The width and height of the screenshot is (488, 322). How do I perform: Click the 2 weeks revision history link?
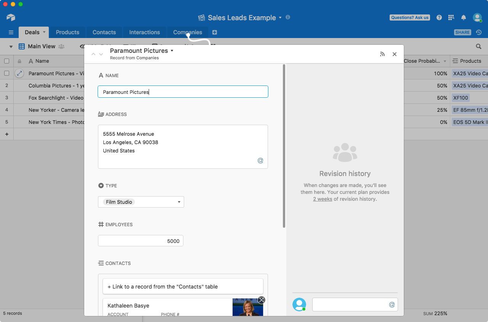tap(323, 199)
